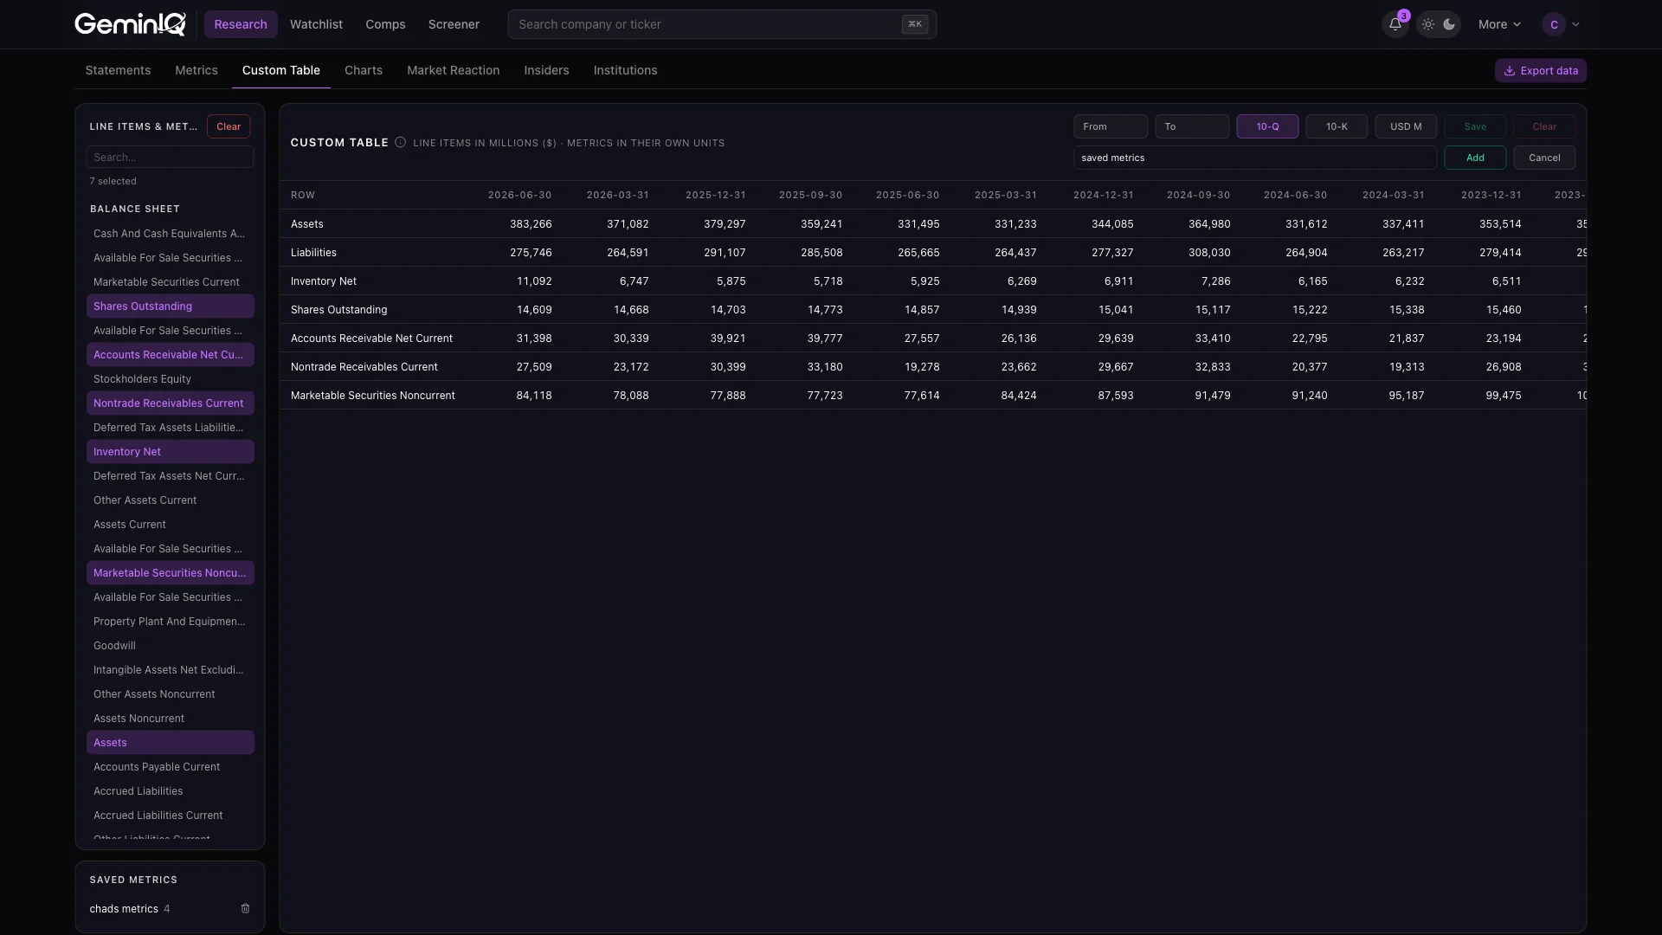Focus the company or ticker search
The image size is (1662, 935).
tap(722, 24)
